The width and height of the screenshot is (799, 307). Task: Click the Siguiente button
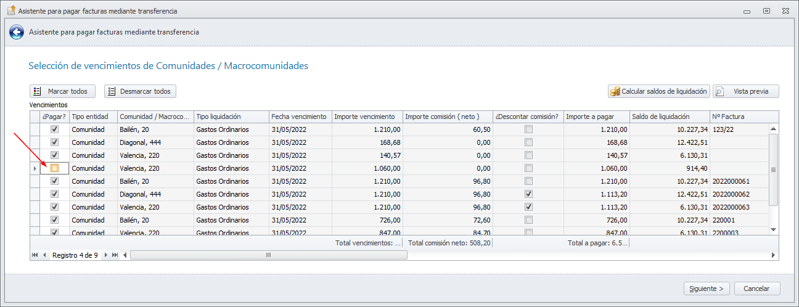(x=707, y=289)
